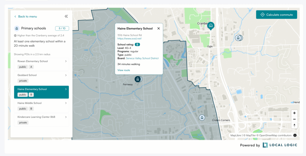Click OpenStreetMap contributors link
This screenshot has height=156, width=306.
[x=274, y=135]
